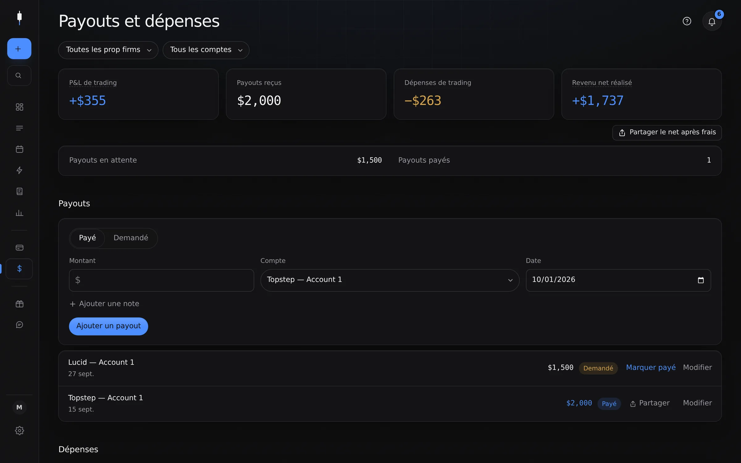Click Partager le net après frais button

(667, 132)
